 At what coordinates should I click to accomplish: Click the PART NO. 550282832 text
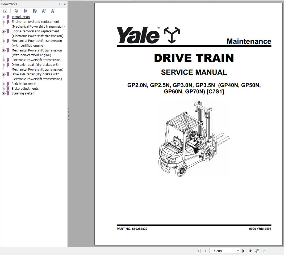pyautogui.click(x=132, y=229)
